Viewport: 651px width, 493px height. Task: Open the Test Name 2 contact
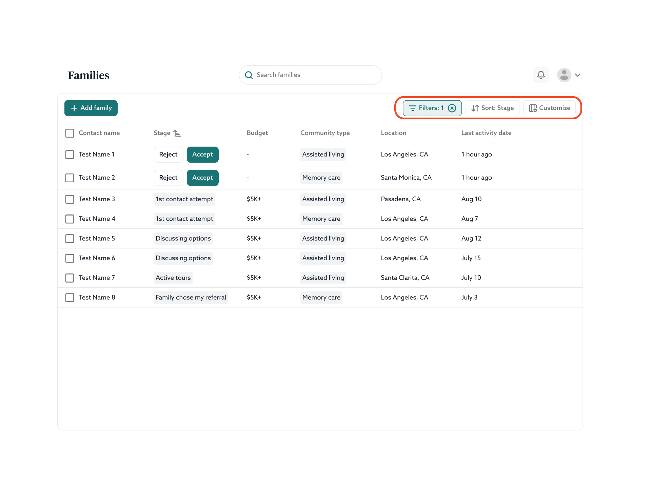click(97, 178)
